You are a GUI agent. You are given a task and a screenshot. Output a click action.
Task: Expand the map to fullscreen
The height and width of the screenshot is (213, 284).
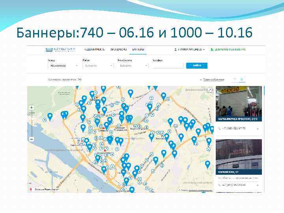pyautogui.click(x=210, y=90)
